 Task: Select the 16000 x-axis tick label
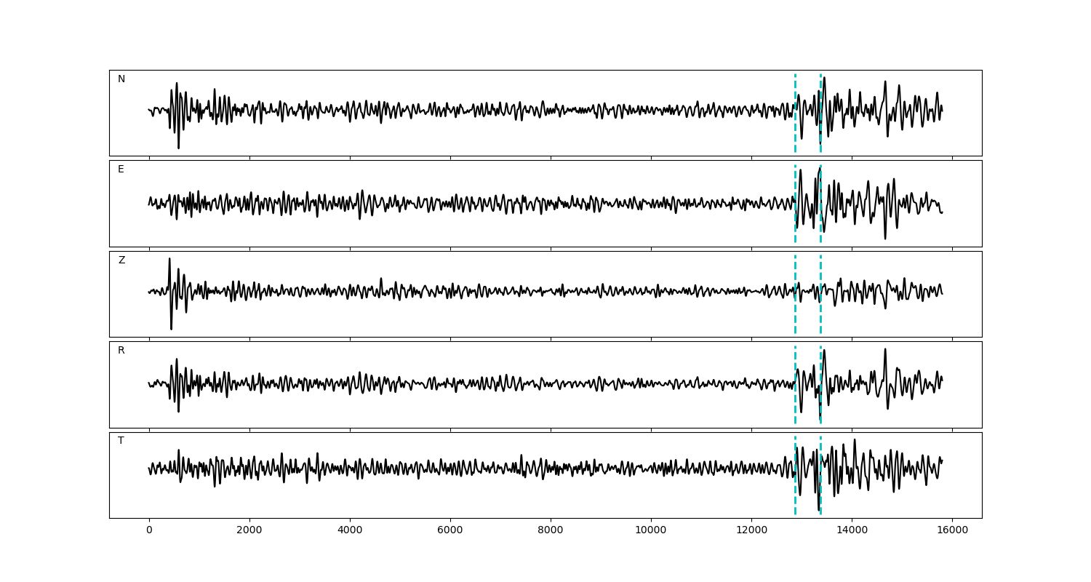(x=952, y=531)
